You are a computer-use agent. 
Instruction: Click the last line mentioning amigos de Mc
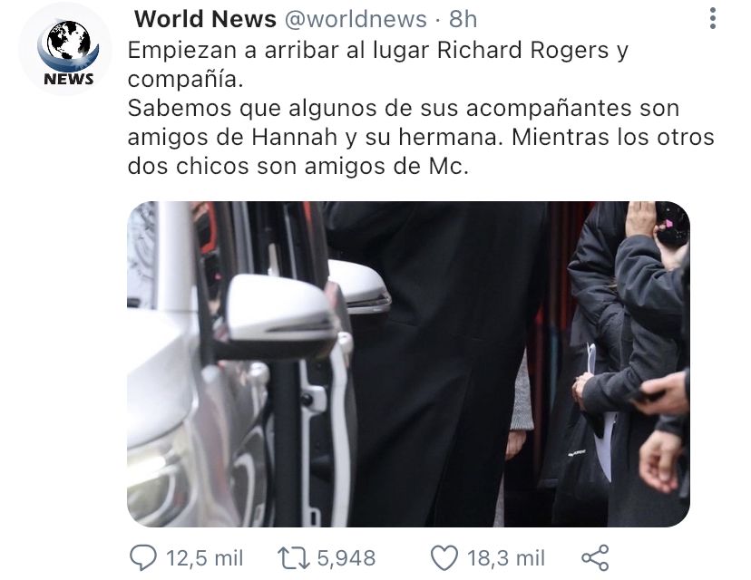[297, 167]
